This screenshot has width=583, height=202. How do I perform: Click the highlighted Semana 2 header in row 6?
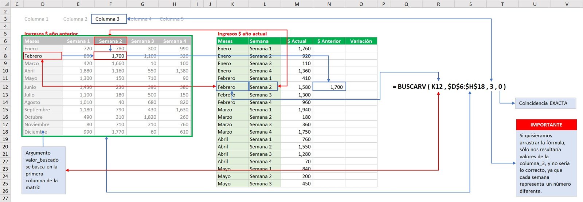110,41
